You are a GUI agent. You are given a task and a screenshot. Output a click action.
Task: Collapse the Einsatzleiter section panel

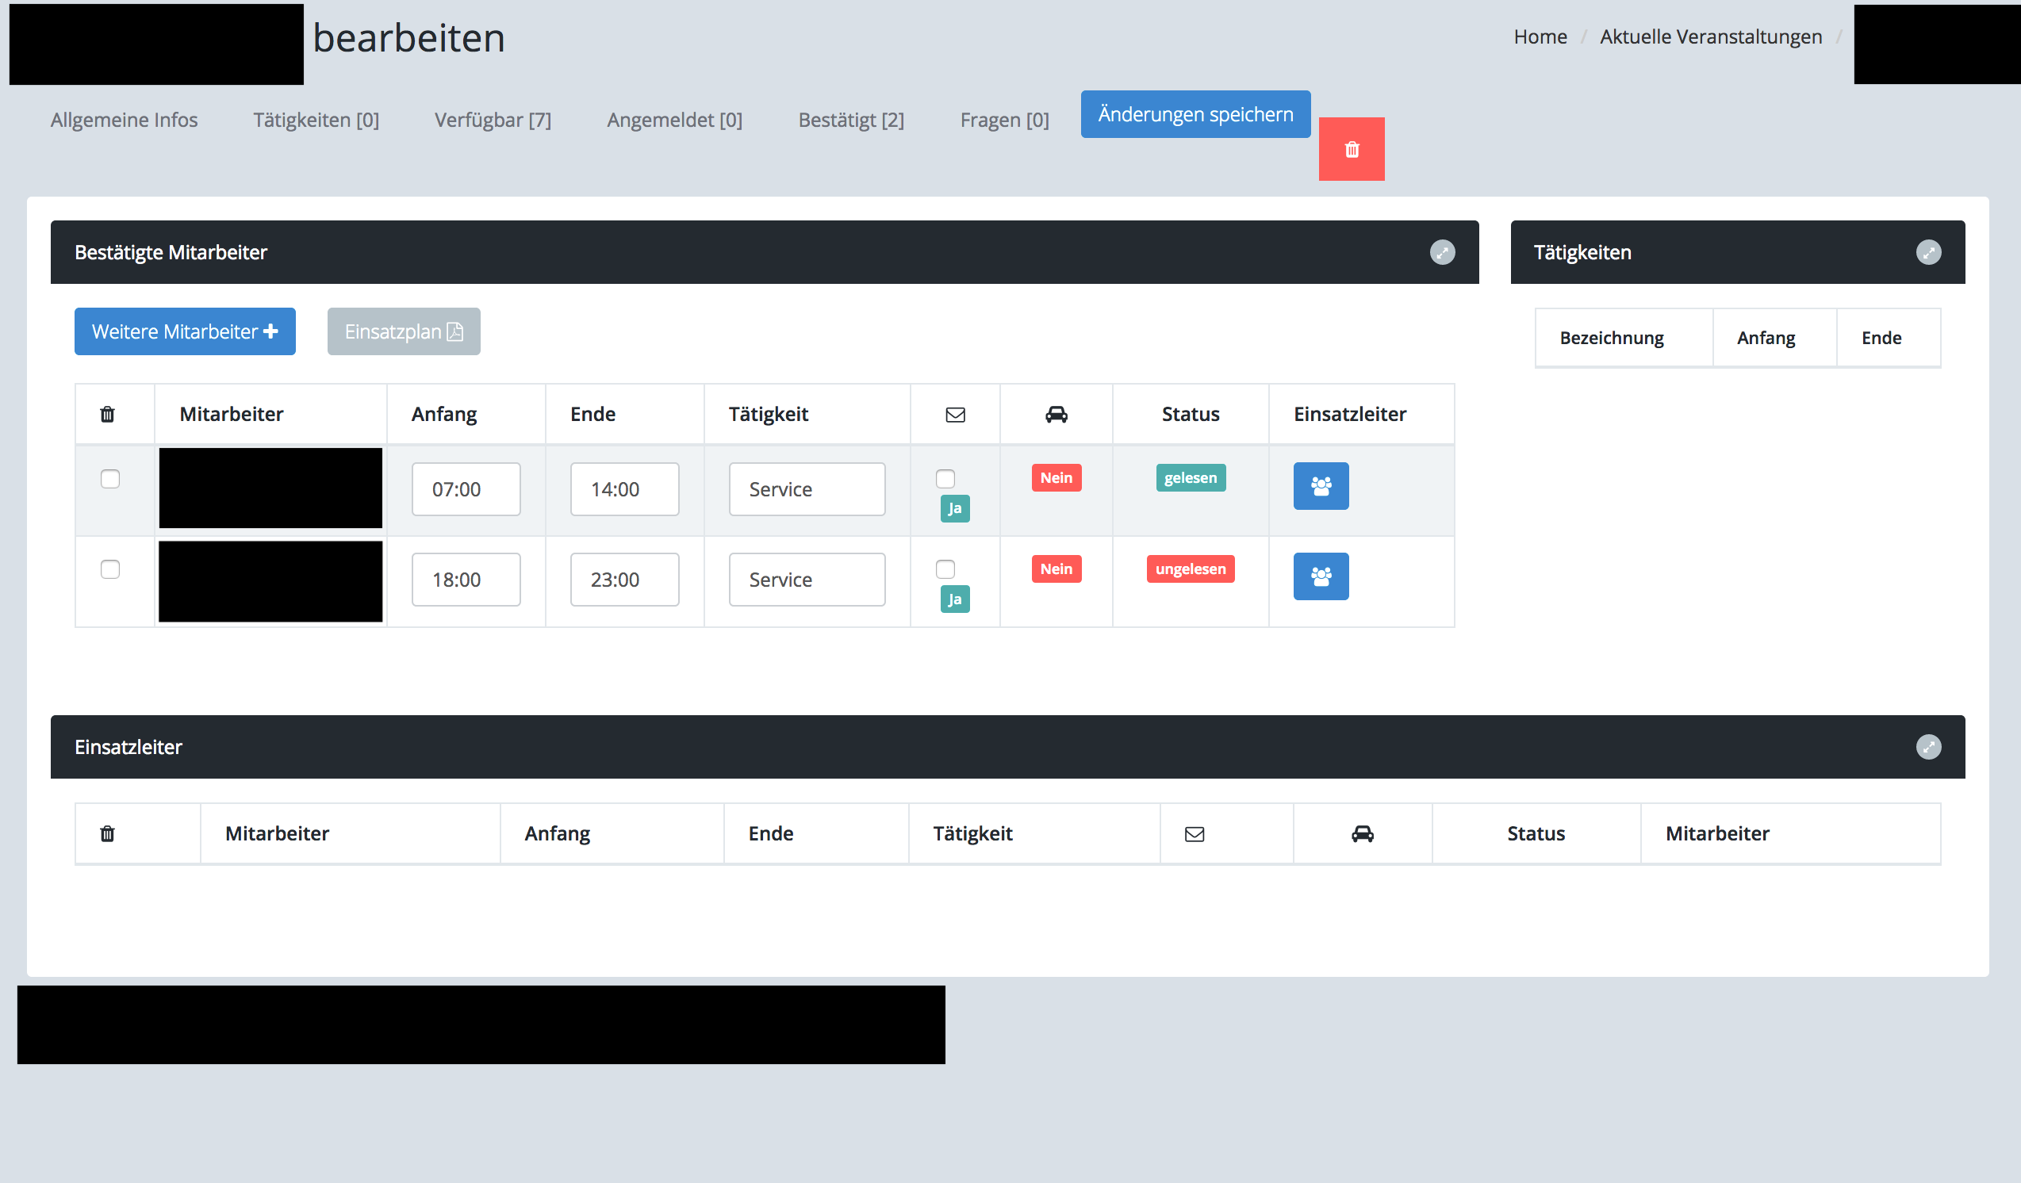pos(1930,748)
